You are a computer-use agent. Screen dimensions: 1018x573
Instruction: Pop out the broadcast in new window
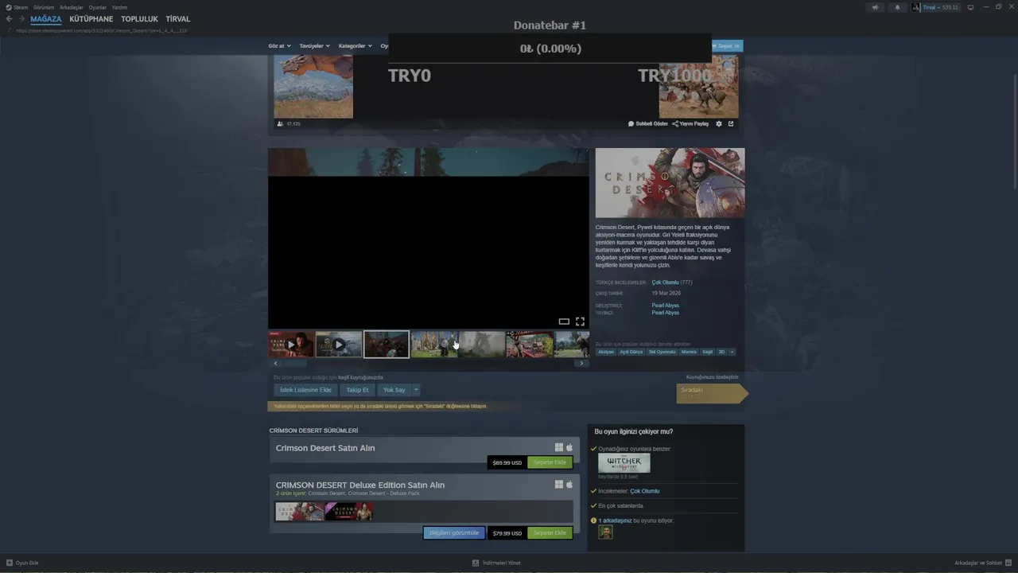coord(731,123)
